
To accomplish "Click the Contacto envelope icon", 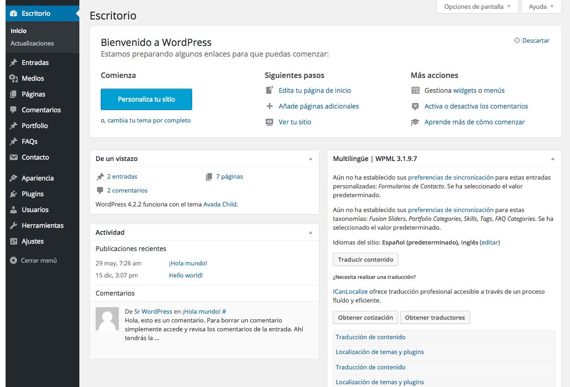I will (x=13, y=157).
